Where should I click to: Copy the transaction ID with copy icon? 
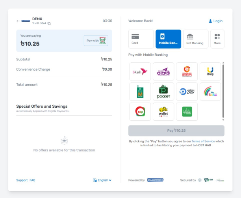pos(49,23)
